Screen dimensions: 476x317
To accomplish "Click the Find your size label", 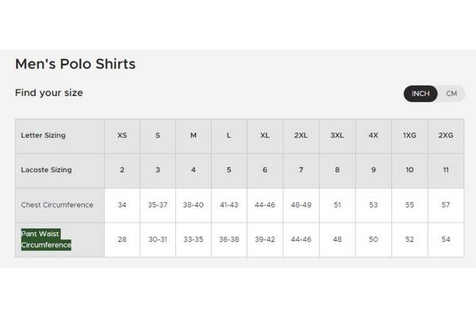I will [x=49, y=93].
